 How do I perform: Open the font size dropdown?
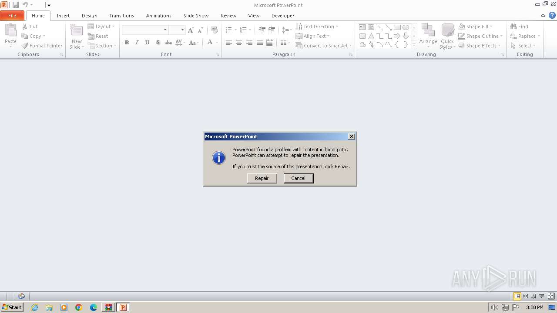182,30
